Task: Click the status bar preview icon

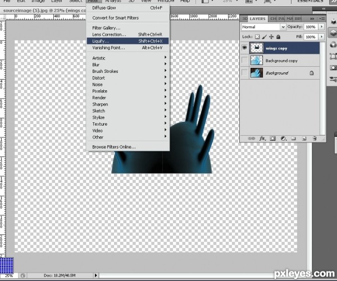Action: pyautogui.click(x=23, y=275)
